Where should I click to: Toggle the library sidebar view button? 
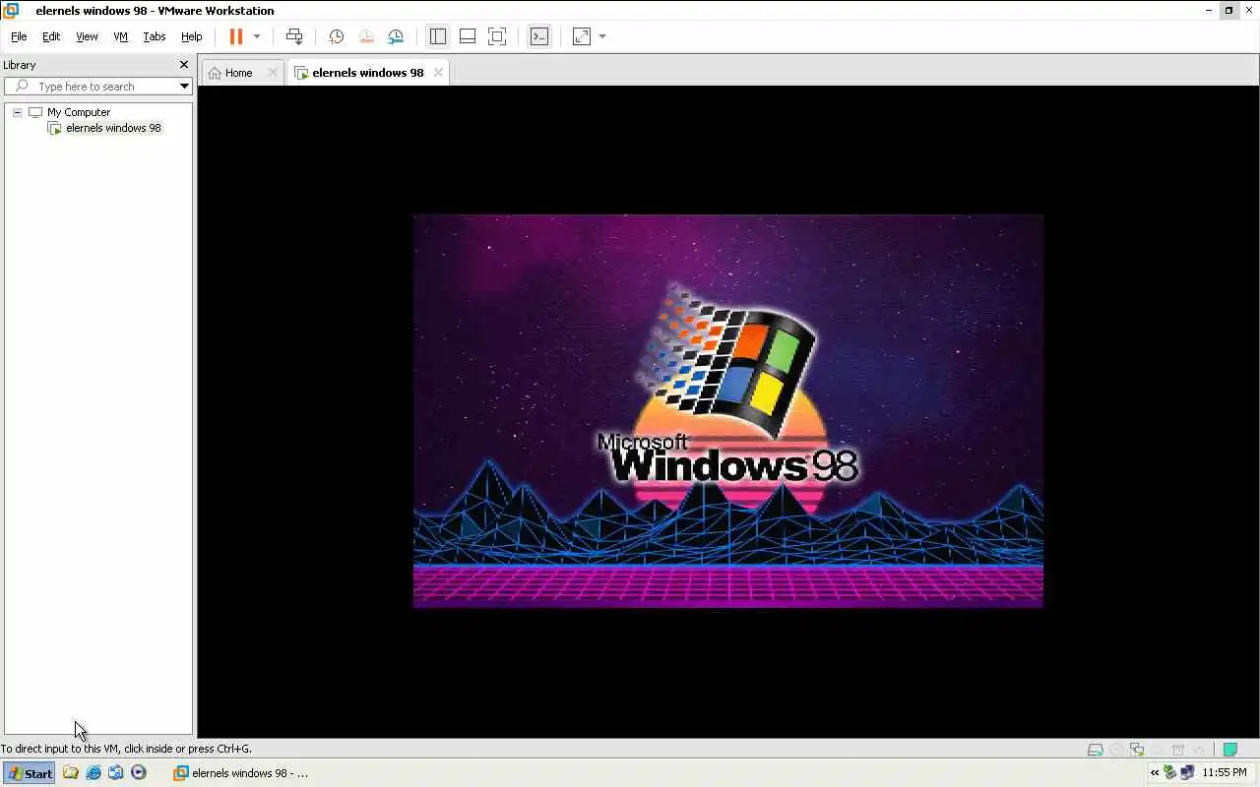(438, 36)
